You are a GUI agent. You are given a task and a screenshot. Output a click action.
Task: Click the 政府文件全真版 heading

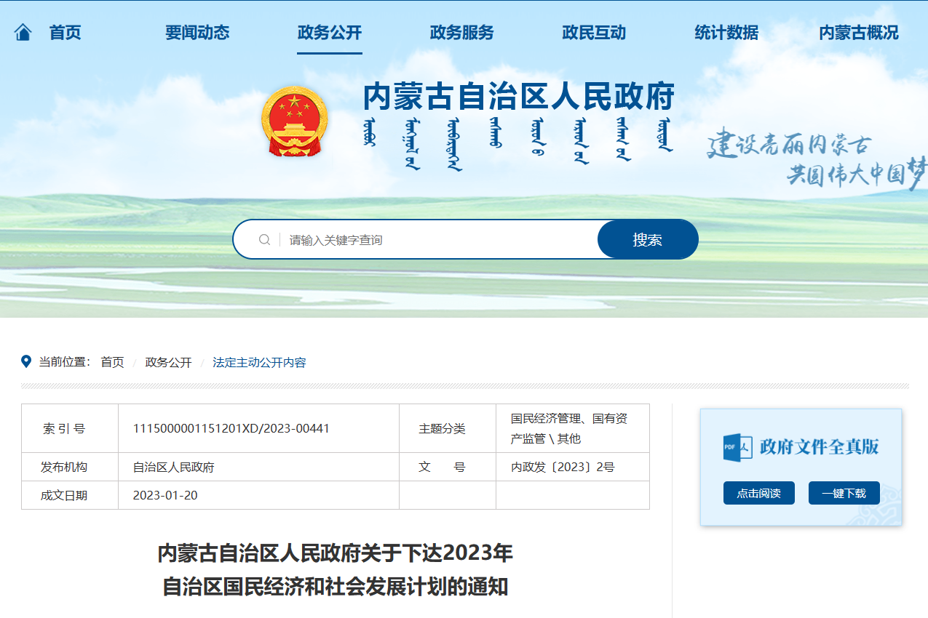pyautogui.click(x=819, y=446)
